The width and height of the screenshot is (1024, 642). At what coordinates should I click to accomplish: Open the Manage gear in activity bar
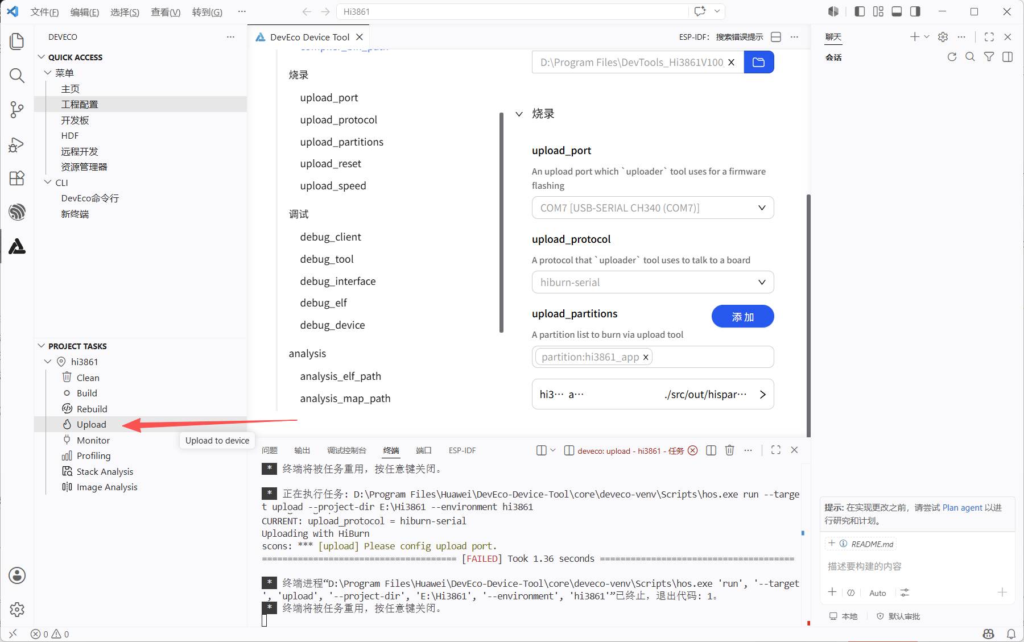17,610
